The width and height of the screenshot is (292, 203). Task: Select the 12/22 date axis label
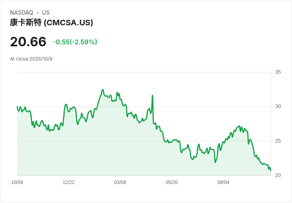click(x=69, y=182)
